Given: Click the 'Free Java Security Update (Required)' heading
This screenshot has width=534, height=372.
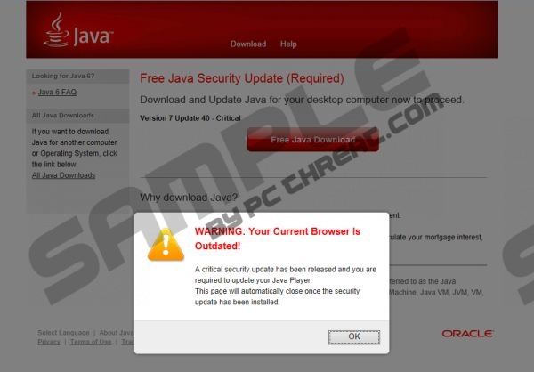Looking at the screenshot, I should [242, 78].
